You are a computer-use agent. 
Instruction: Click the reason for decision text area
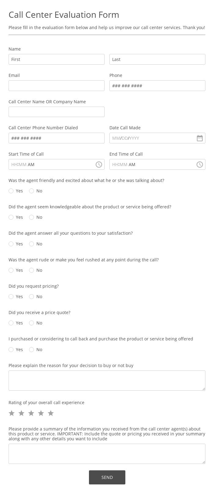click(107, 381)
